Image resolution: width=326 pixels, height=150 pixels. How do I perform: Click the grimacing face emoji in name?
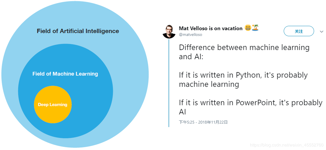coord(248,28)
